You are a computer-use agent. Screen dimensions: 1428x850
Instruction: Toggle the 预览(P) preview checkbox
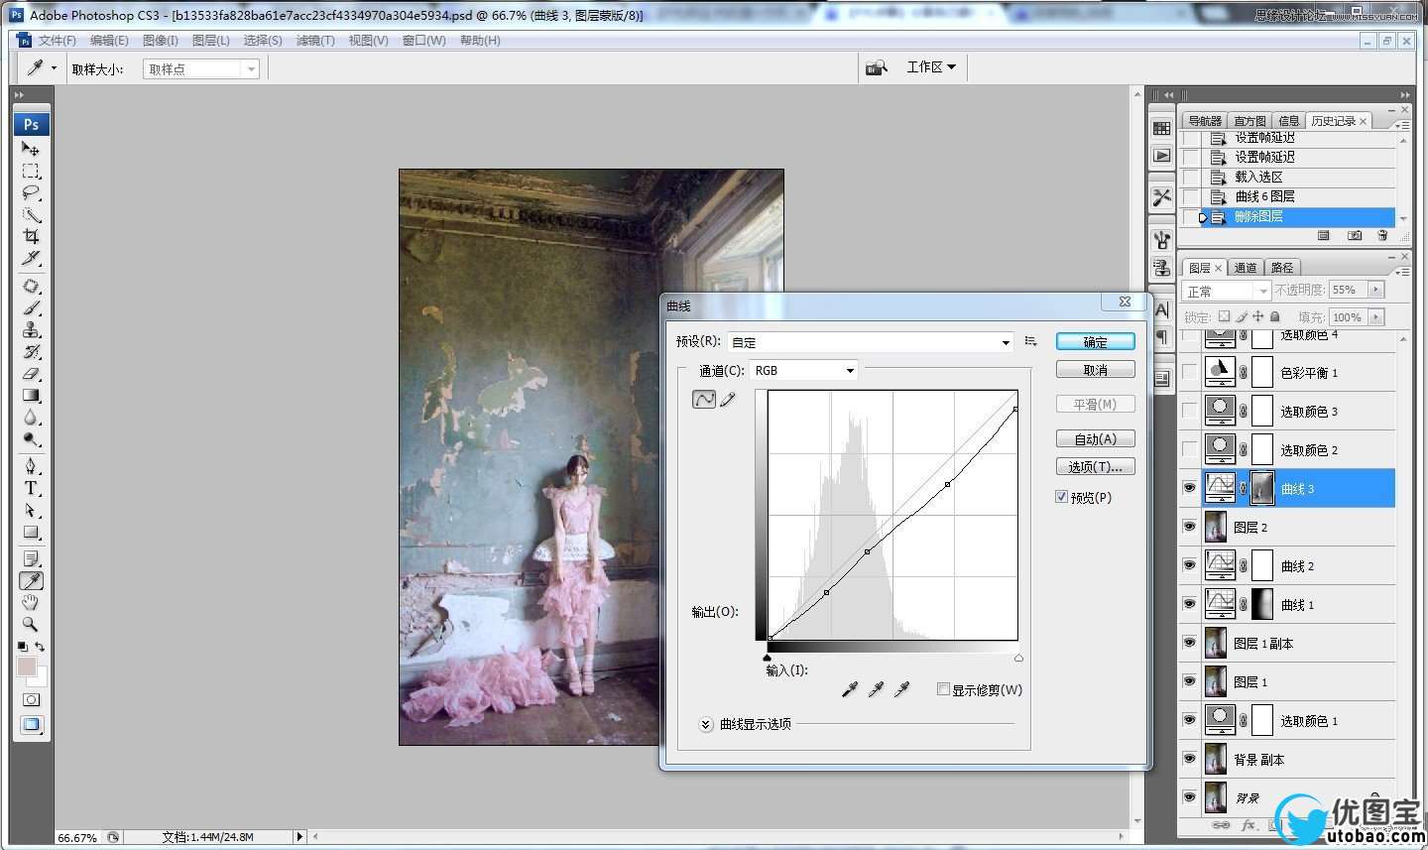pos(1061,497)
